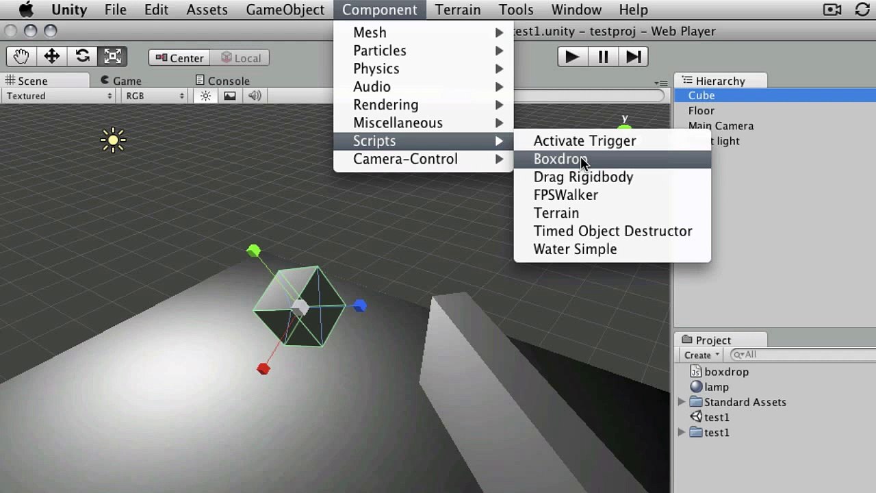Open the GameObject menu

pyautogui.click(x=285, y=10)
